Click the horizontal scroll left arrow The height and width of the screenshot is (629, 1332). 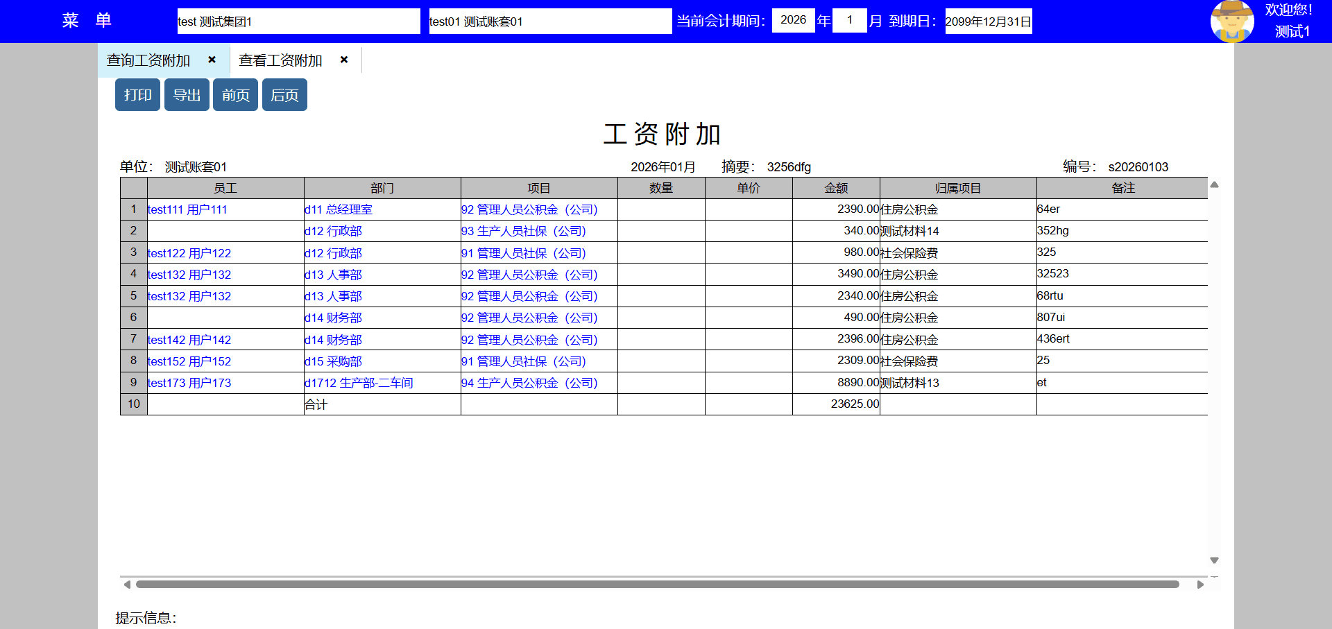pos(127,585)
